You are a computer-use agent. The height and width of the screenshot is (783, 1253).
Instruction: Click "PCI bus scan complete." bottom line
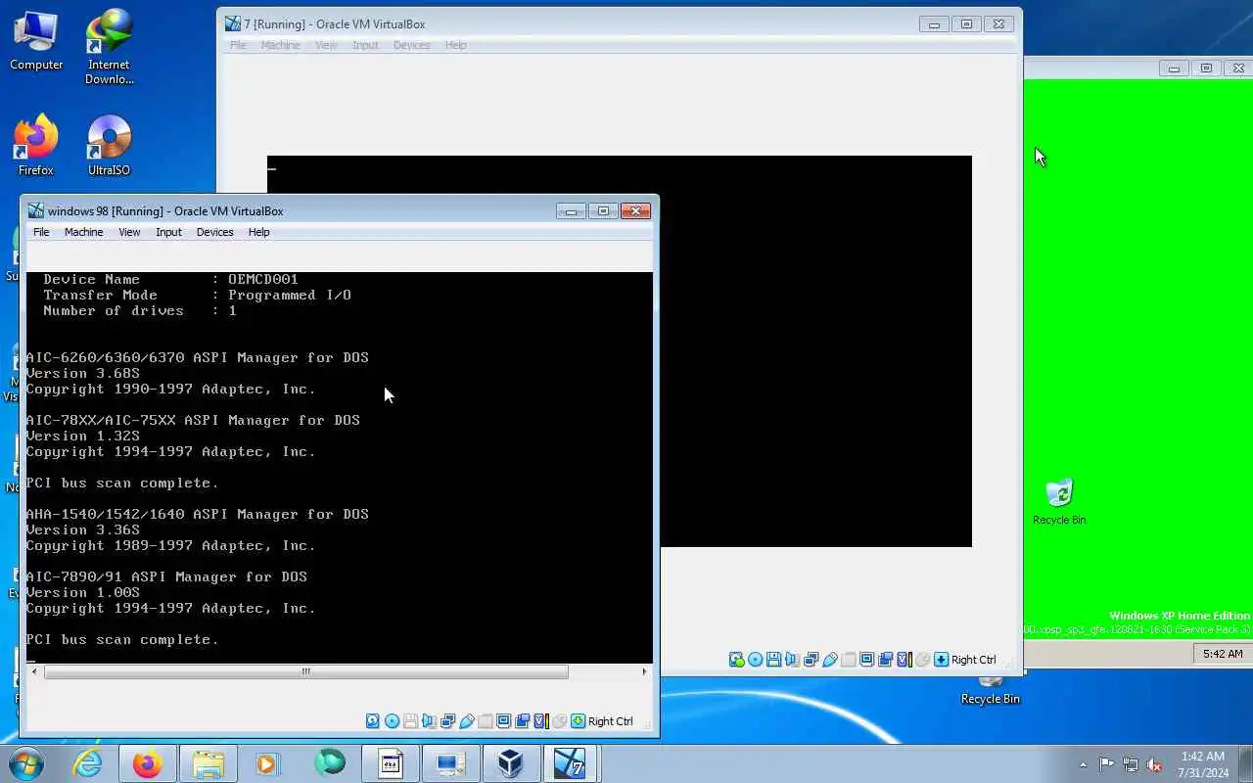(x=122, y=639)
